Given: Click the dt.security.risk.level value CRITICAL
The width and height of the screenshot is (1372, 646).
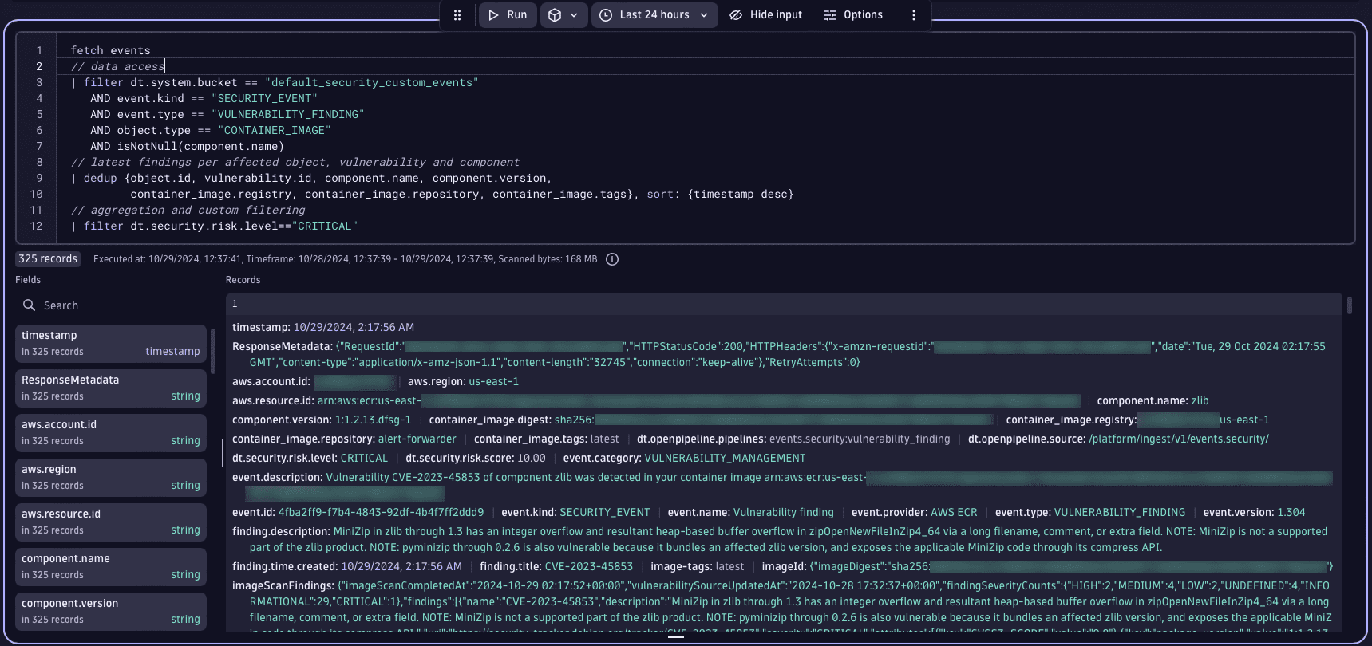Looking at the screenshot, I should pyautogui.click(x=364, y=459).
